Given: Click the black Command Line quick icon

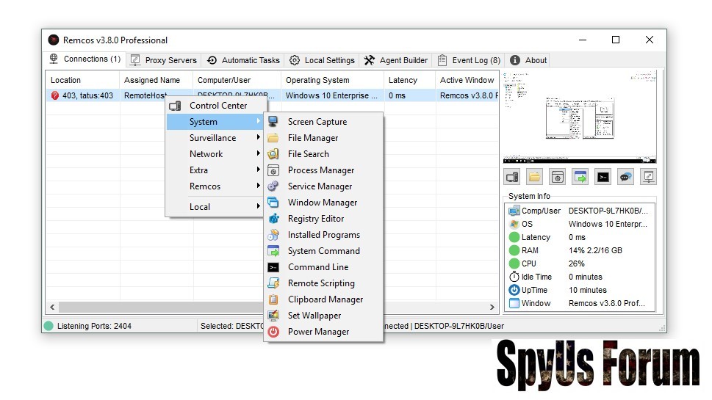Looking at the screenshot, I should click(x=603, y=177).
